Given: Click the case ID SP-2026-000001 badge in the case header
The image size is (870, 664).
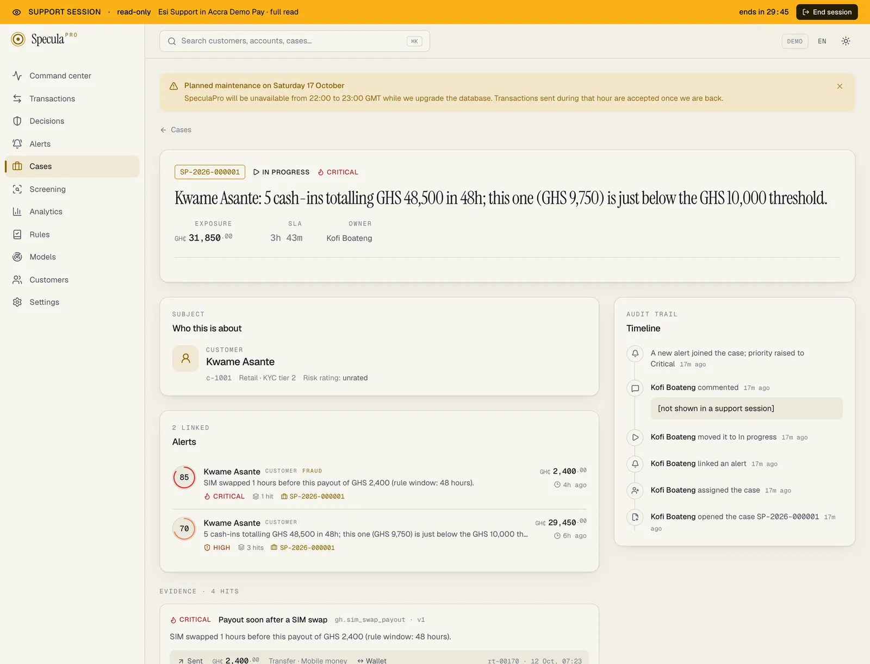Looking at the screenshot, I should pyautogui.click(x=210, y=172).
